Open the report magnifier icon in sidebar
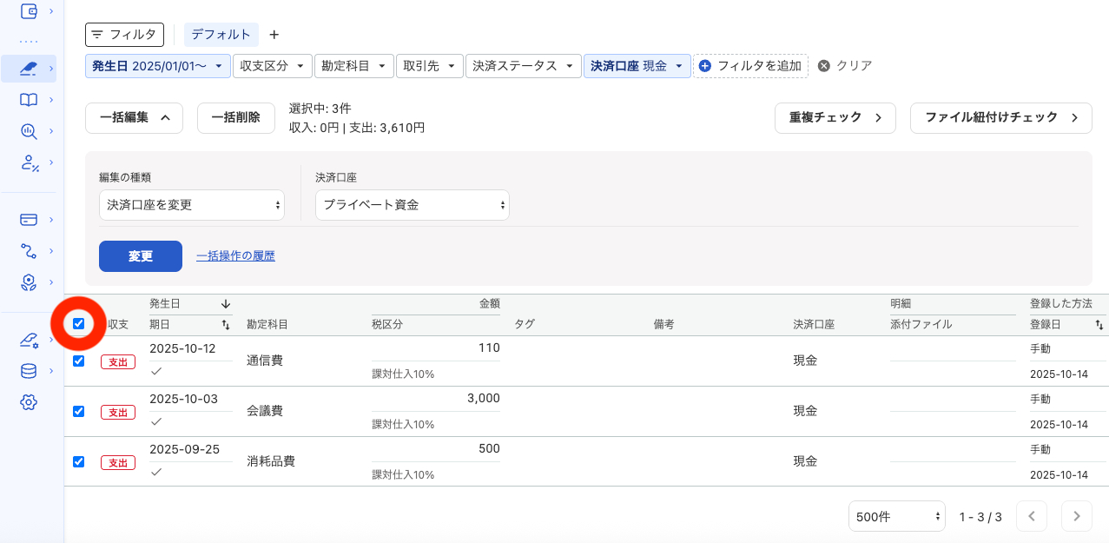Screen dimensions: 1109x543 coord(29,131)
